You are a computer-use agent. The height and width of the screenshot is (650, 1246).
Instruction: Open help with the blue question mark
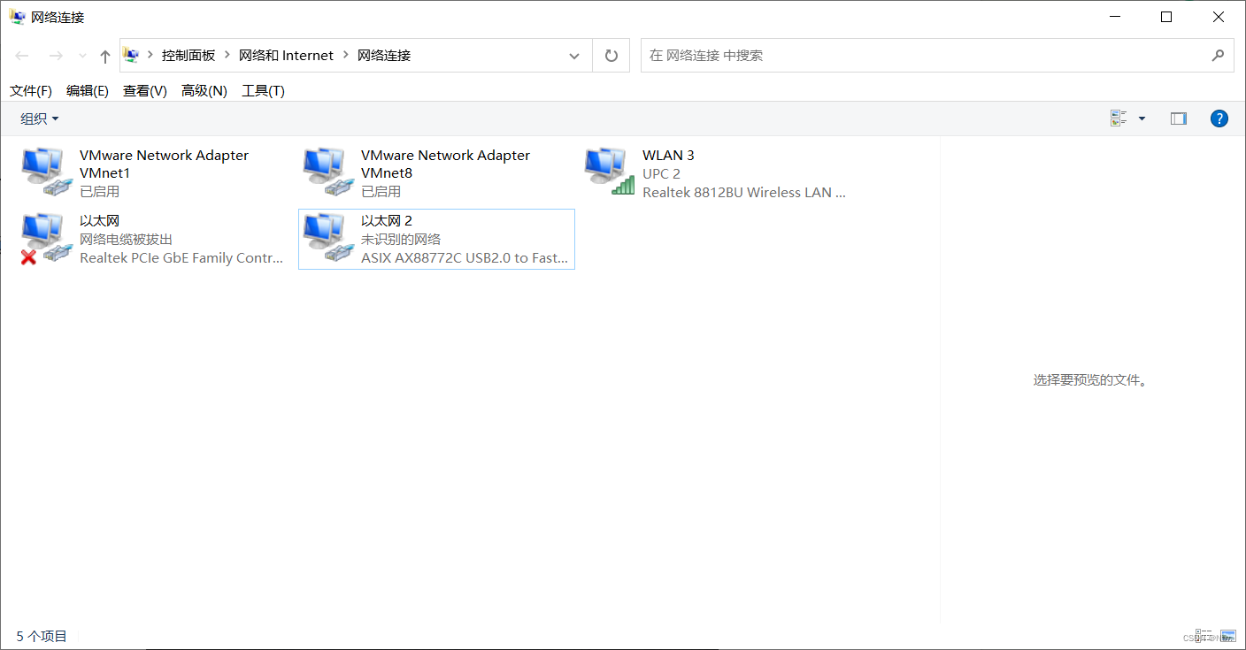(x=1219, y=119)
